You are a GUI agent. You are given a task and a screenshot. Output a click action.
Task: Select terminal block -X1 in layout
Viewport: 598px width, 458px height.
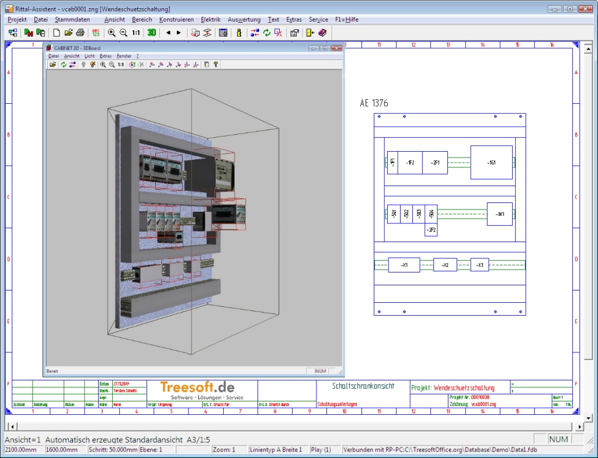point(405,265)
